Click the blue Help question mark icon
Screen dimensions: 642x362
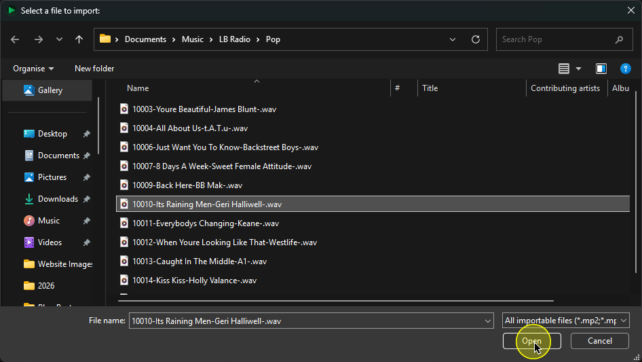(x=625, y=69)
